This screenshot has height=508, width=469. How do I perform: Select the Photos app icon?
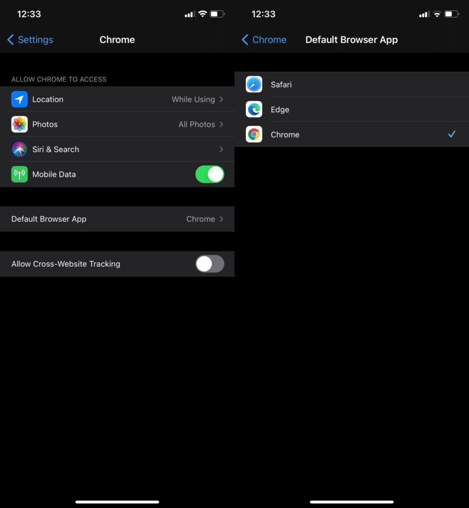pos(19,124)
